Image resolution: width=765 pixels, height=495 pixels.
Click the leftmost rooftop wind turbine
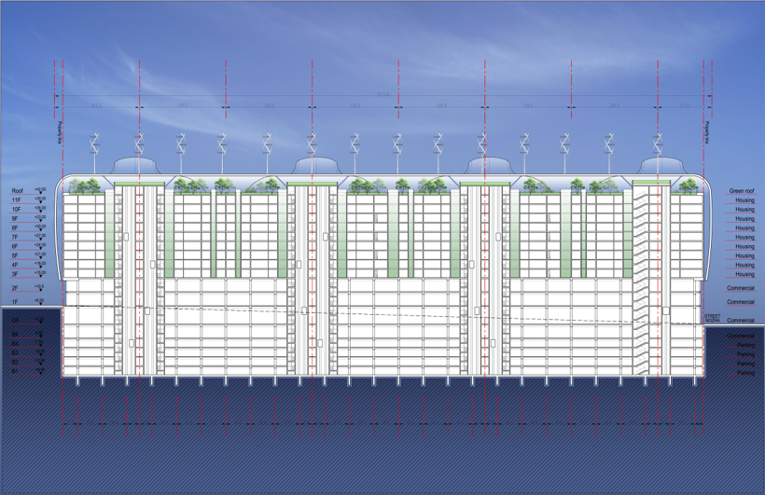pos(93,144)
